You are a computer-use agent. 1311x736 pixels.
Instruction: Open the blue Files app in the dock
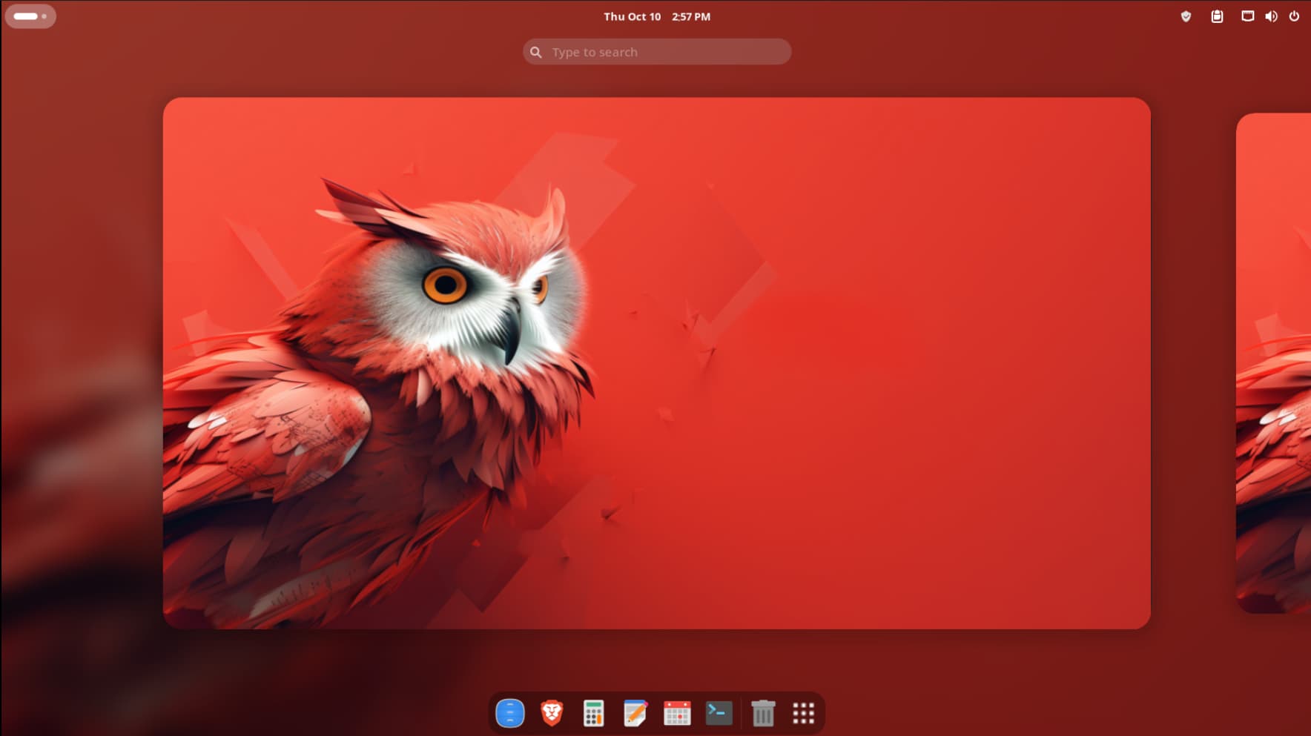[510, 713]
